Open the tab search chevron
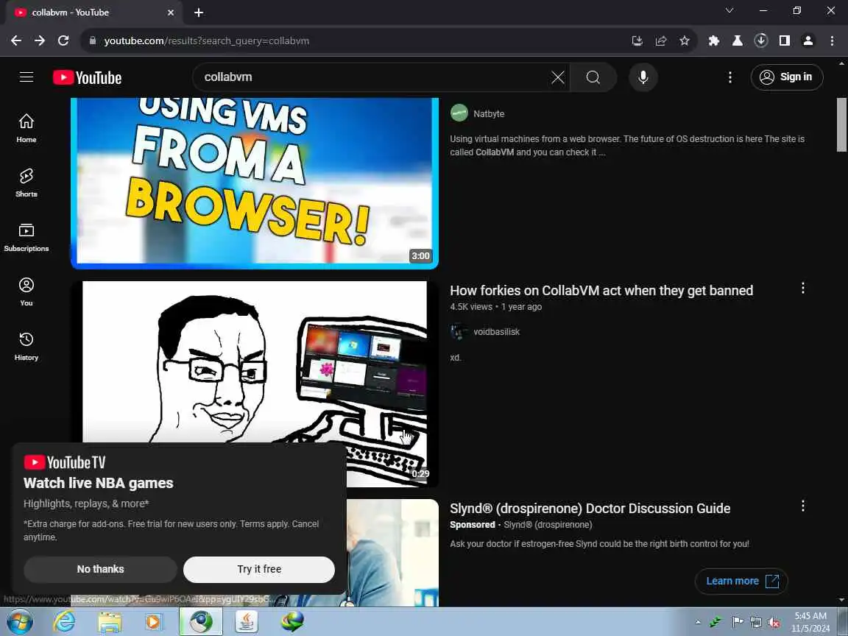Image resolution: width=848 pixels, height=636 pixels. click(729, 11)
